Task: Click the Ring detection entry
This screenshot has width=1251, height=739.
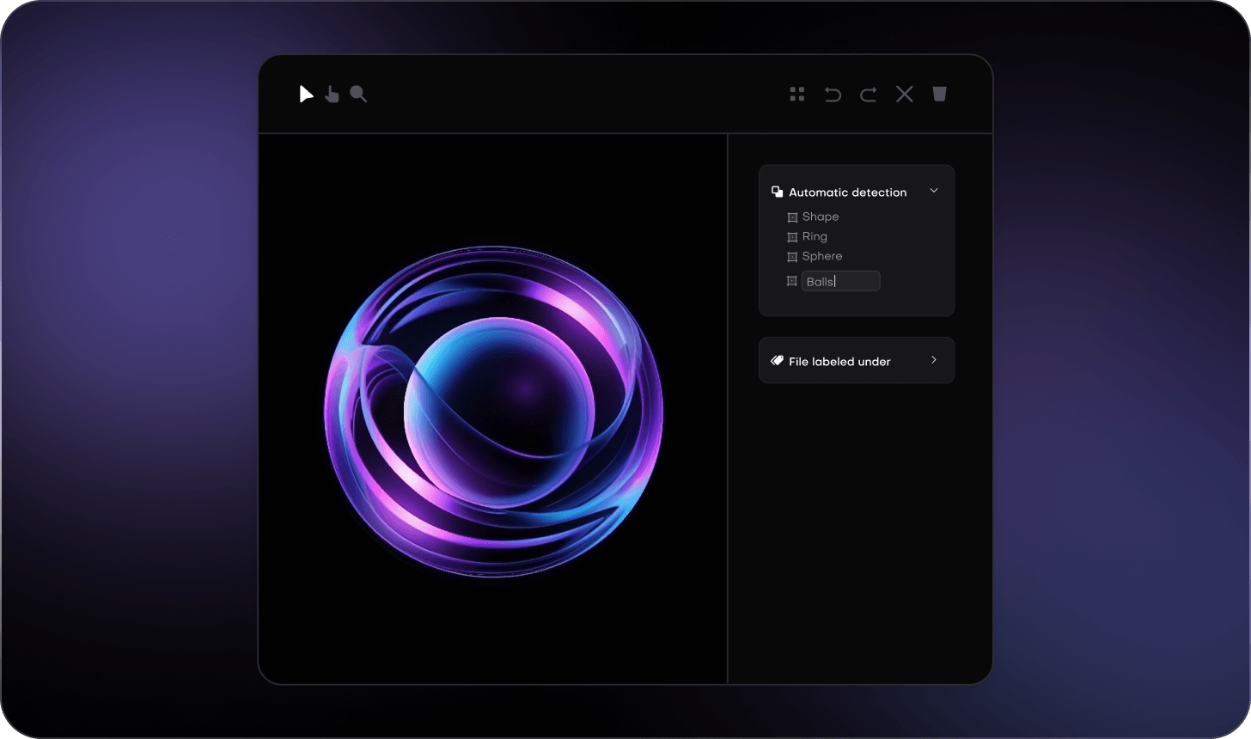Action: (815, 236)
